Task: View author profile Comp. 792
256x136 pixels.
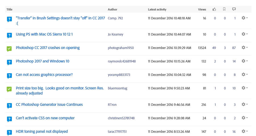Action: [x=115, y=18]
